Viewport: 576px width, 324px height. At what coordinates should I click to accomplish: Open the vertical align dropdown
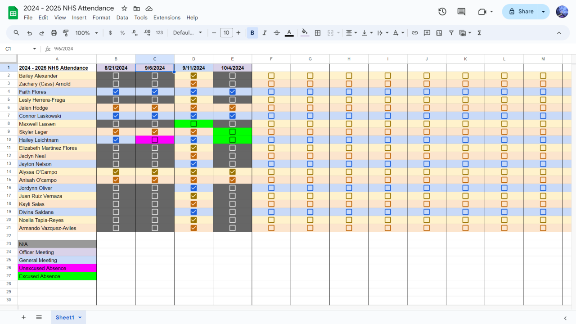click(x=367, y=33)
